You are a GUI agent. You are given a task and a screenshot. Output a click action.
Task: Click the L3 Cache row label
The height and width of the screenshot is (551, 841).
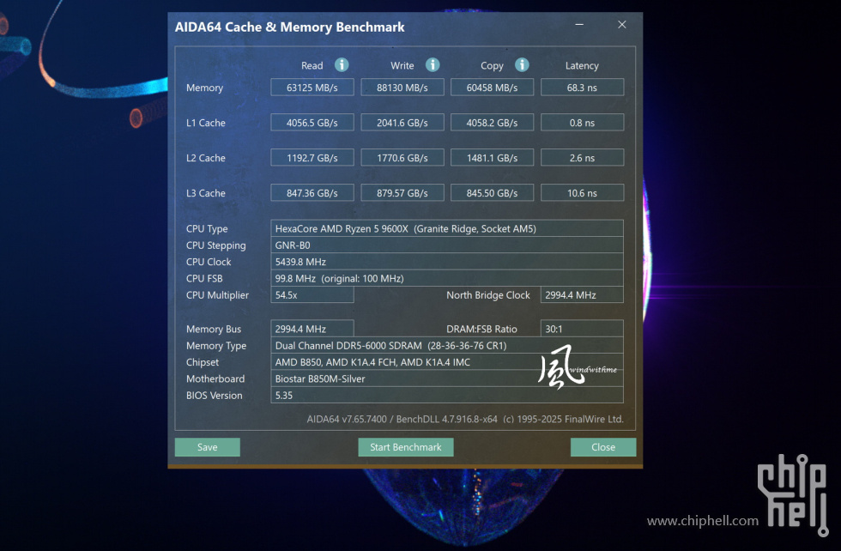coord(206,193)
